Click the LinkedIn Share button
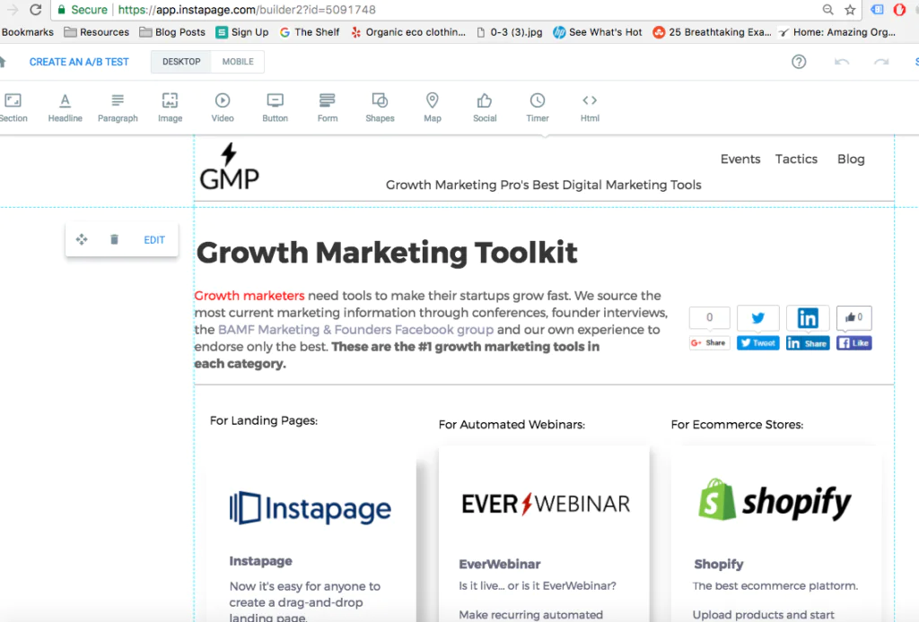The image size is (919, 622). pyautogui.click(x=808, y=343)
